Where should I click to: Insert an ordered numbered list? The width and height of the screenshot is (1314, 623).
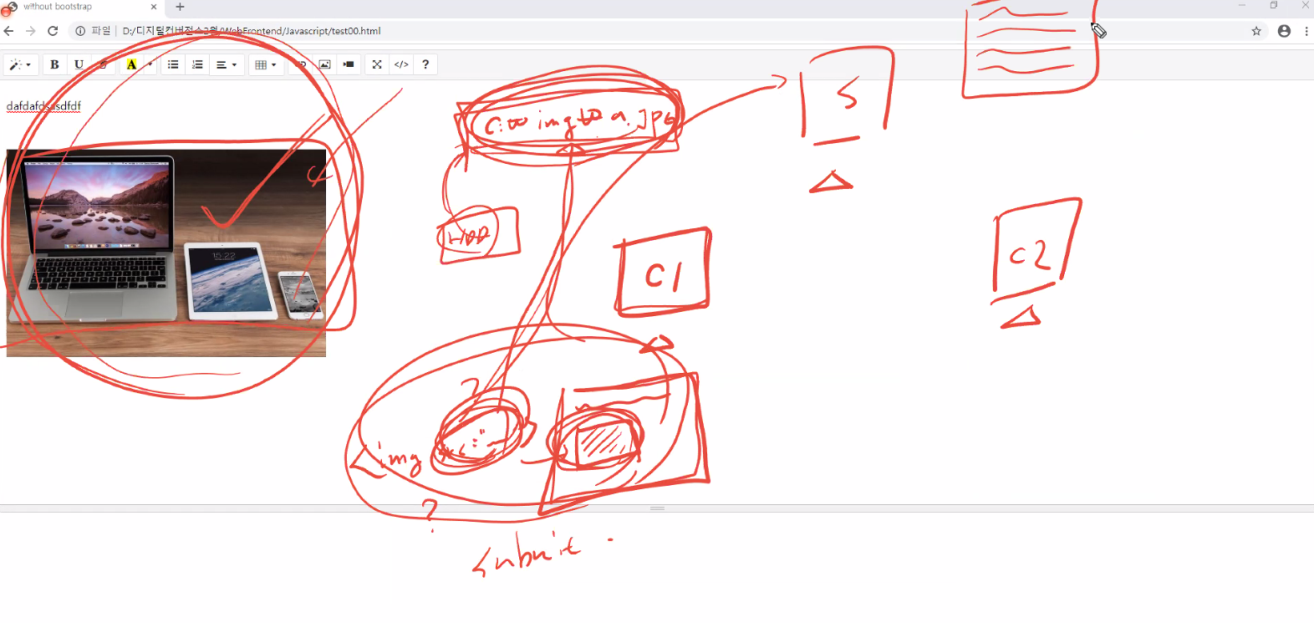[x=197, y=64]
